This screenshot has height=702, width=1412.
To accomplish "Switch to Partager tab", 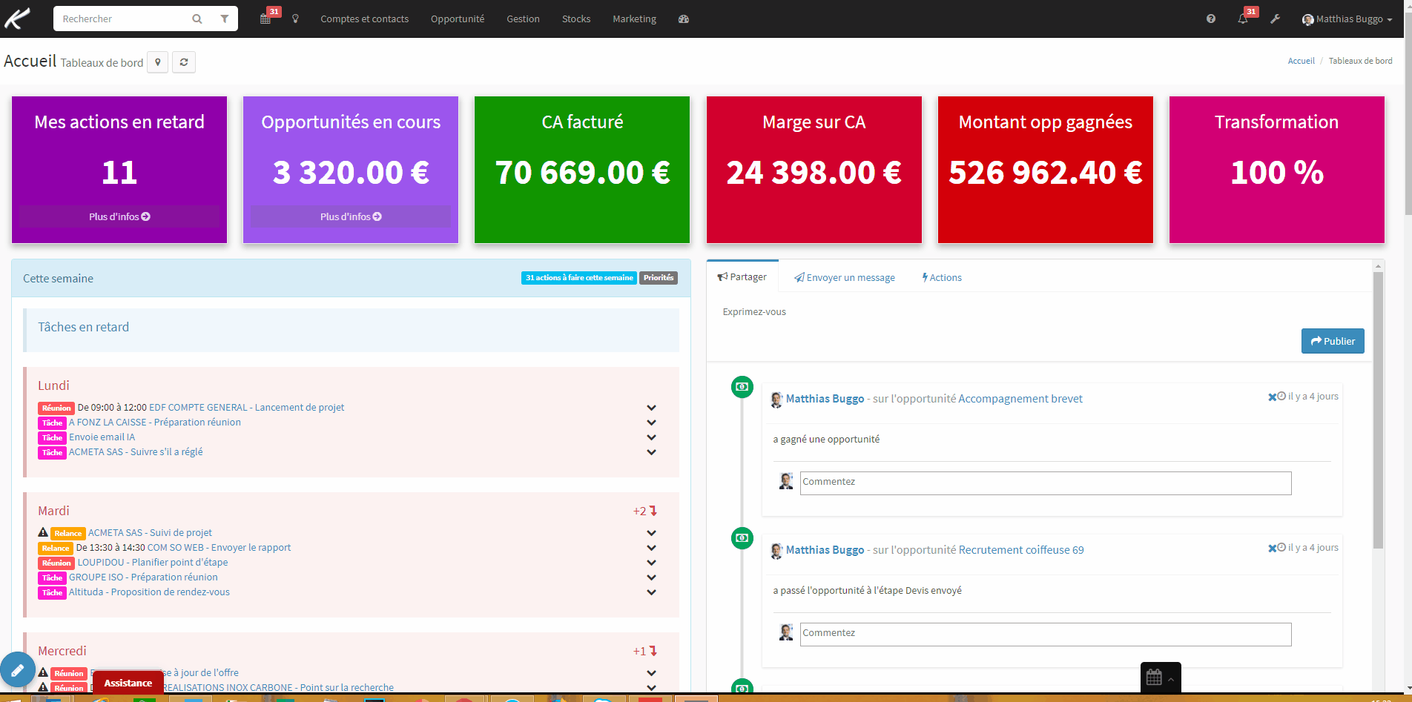I will pos(742,277).
